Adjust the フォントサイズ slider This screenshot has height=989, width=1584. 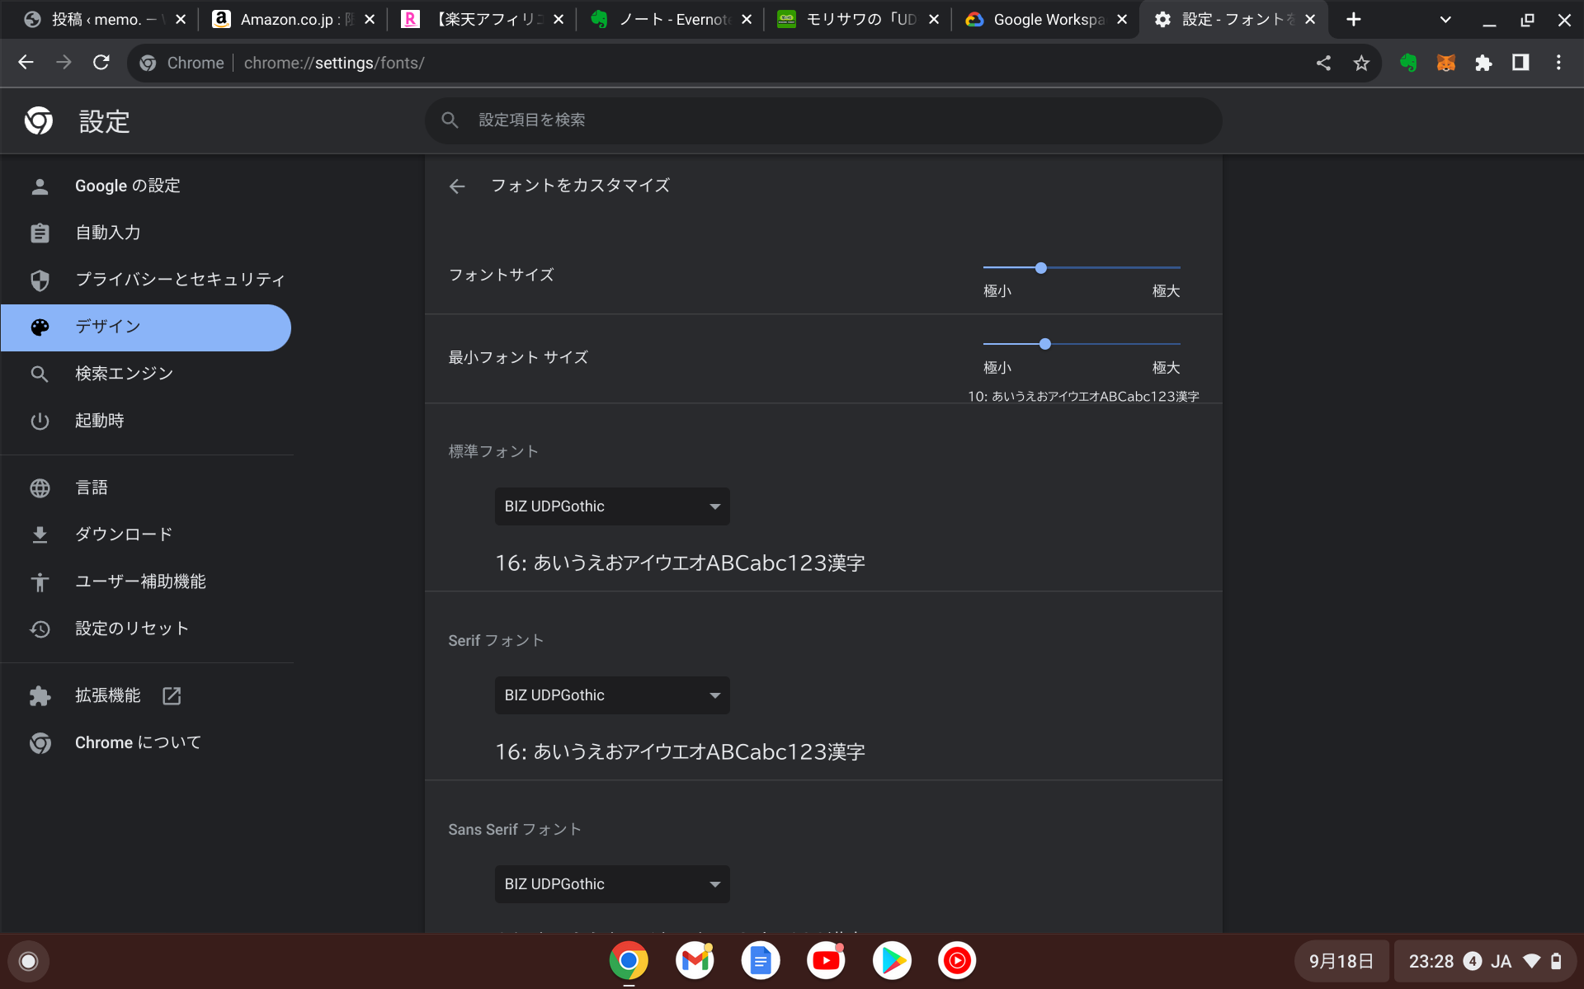click(1041, 267)
